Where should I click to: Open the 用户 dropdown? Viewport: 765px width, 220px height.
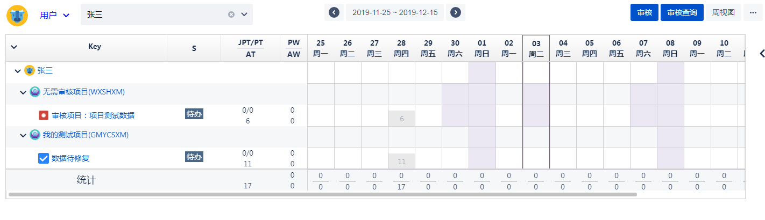tap(55, 15)
